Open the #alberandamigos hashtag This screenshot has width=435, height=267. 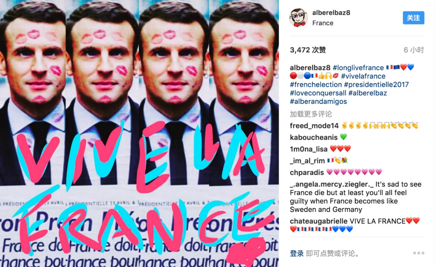pos(318,101)
